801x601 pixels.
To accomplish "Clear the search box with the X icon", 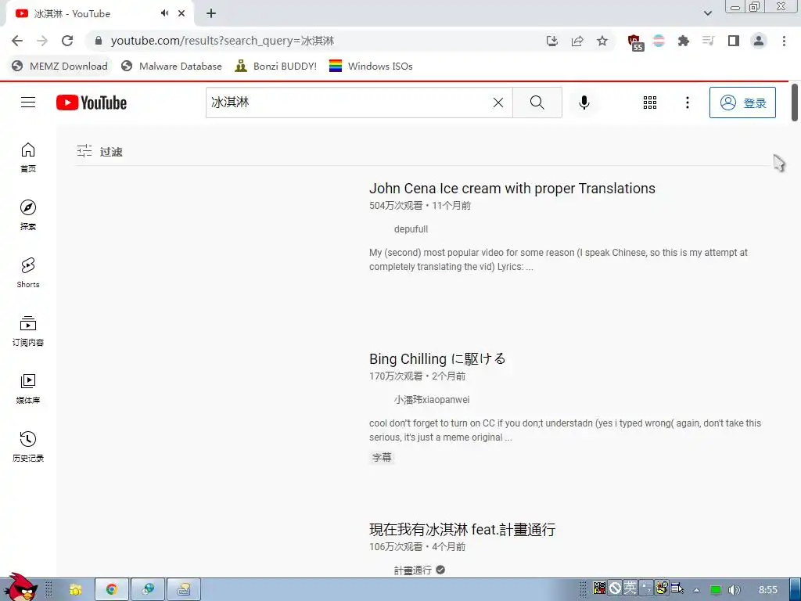I will click(498, 103).
